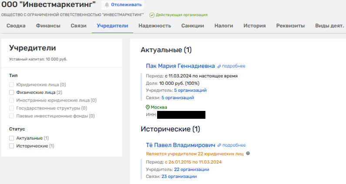
Task: Click Учредитель: 5 организаций link
Action: point(190,90)
